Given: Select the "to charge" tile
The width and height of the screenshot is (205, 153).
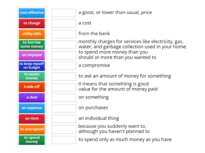Looking at the screenshot, I should [32, 23].
